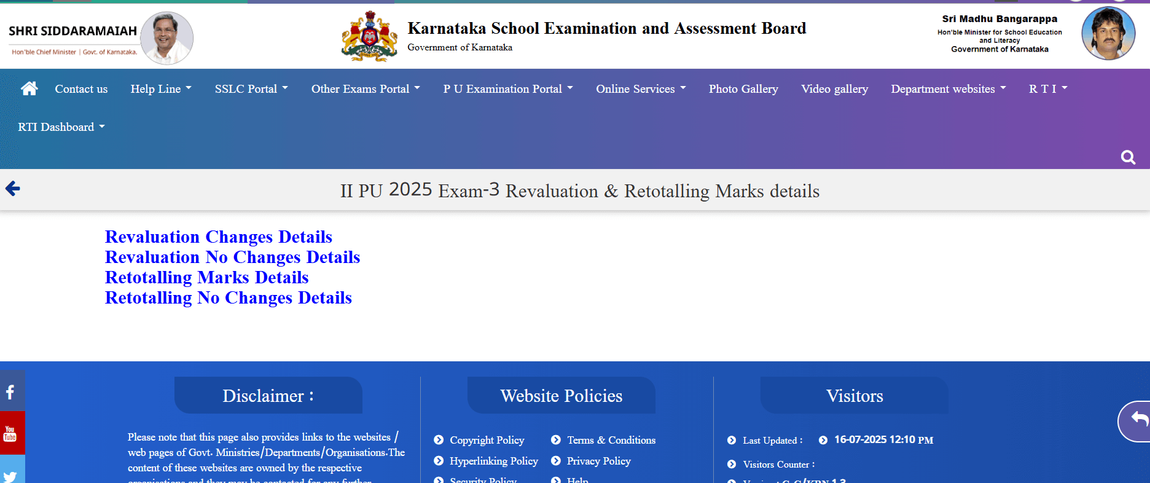1150x483 pixels.
Task: Open the Contact us menu item
Action: (x=81, y=88)
